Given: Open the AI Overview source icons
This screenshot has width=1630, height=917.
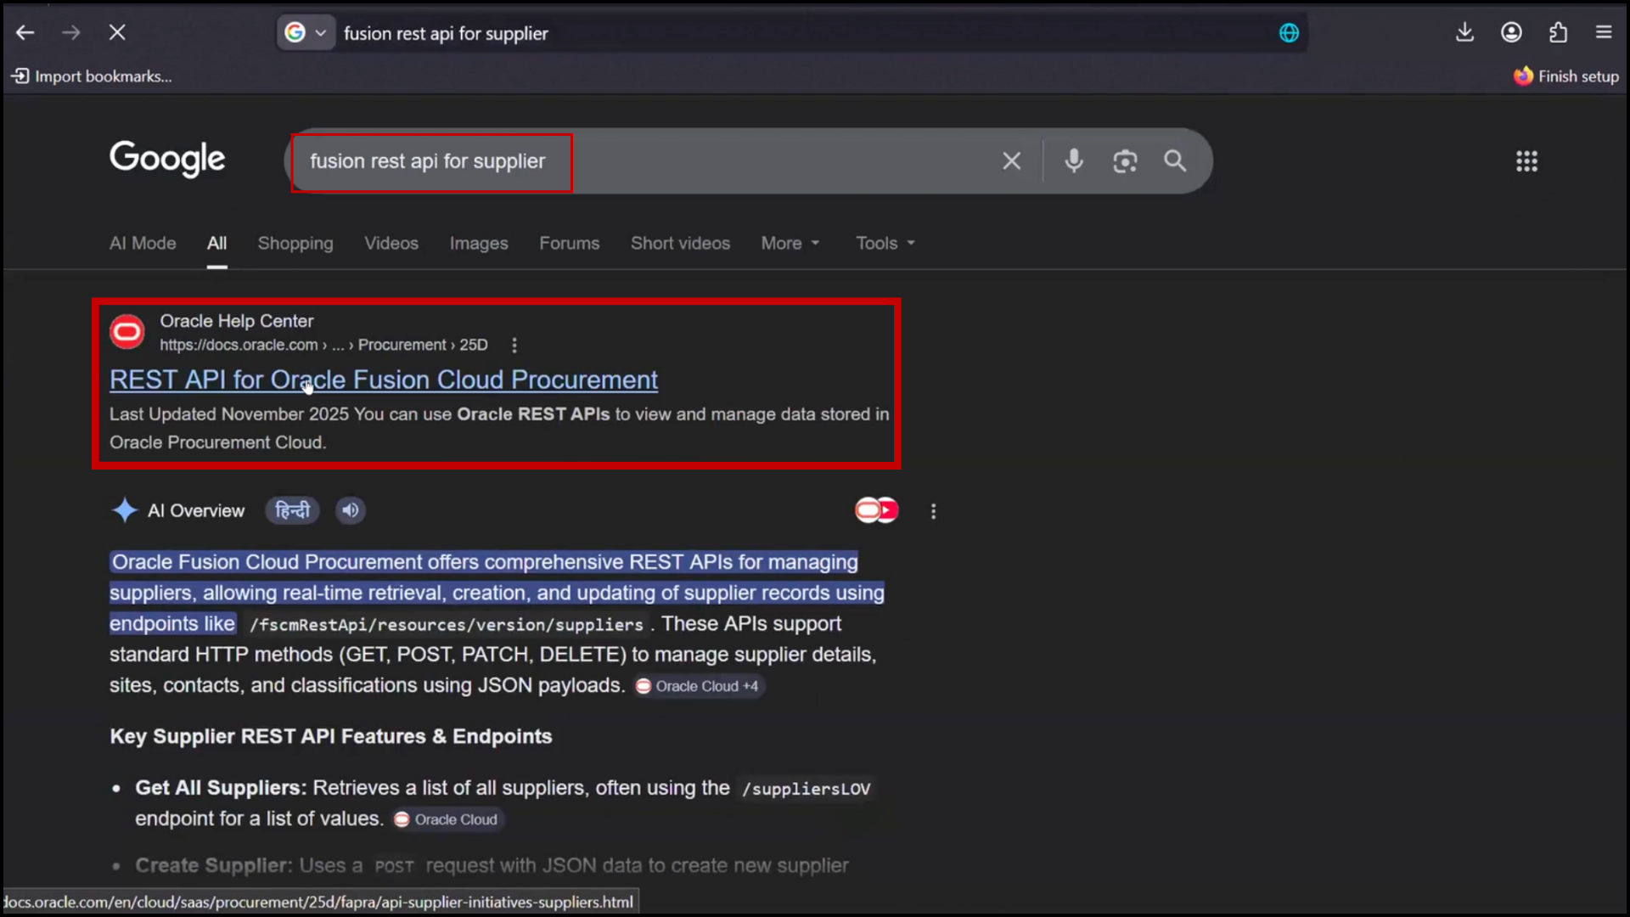Looking at the screenshot, I should 877,510.
